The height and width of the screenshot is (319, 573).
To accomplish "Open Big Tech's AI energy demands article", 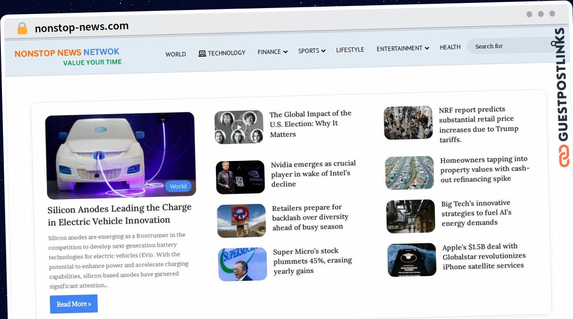I will tap(477, 213).
